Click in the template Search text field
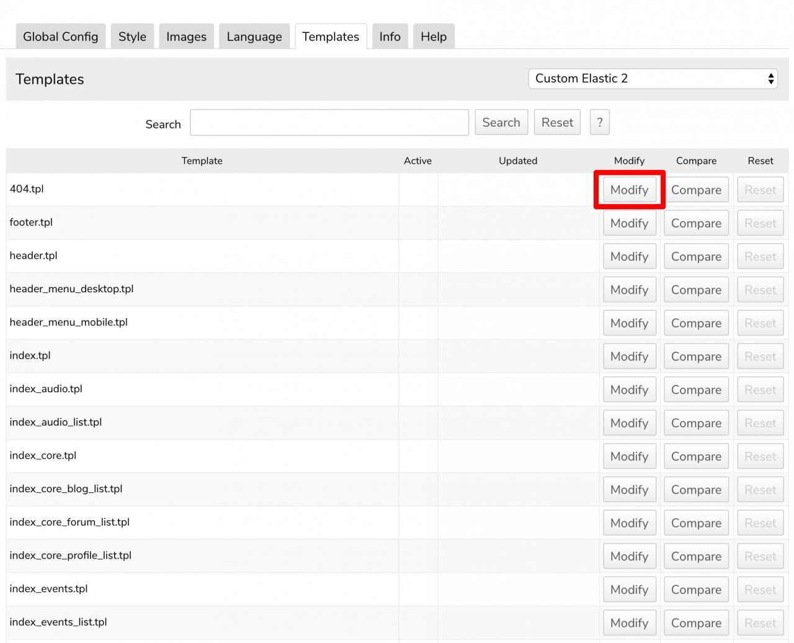 coord(329,122)
